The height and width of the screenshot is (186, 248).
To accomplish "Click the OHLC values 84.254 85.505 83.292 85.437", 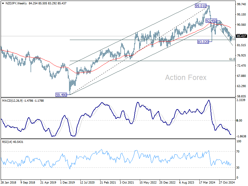I will [x=48, y=3].
